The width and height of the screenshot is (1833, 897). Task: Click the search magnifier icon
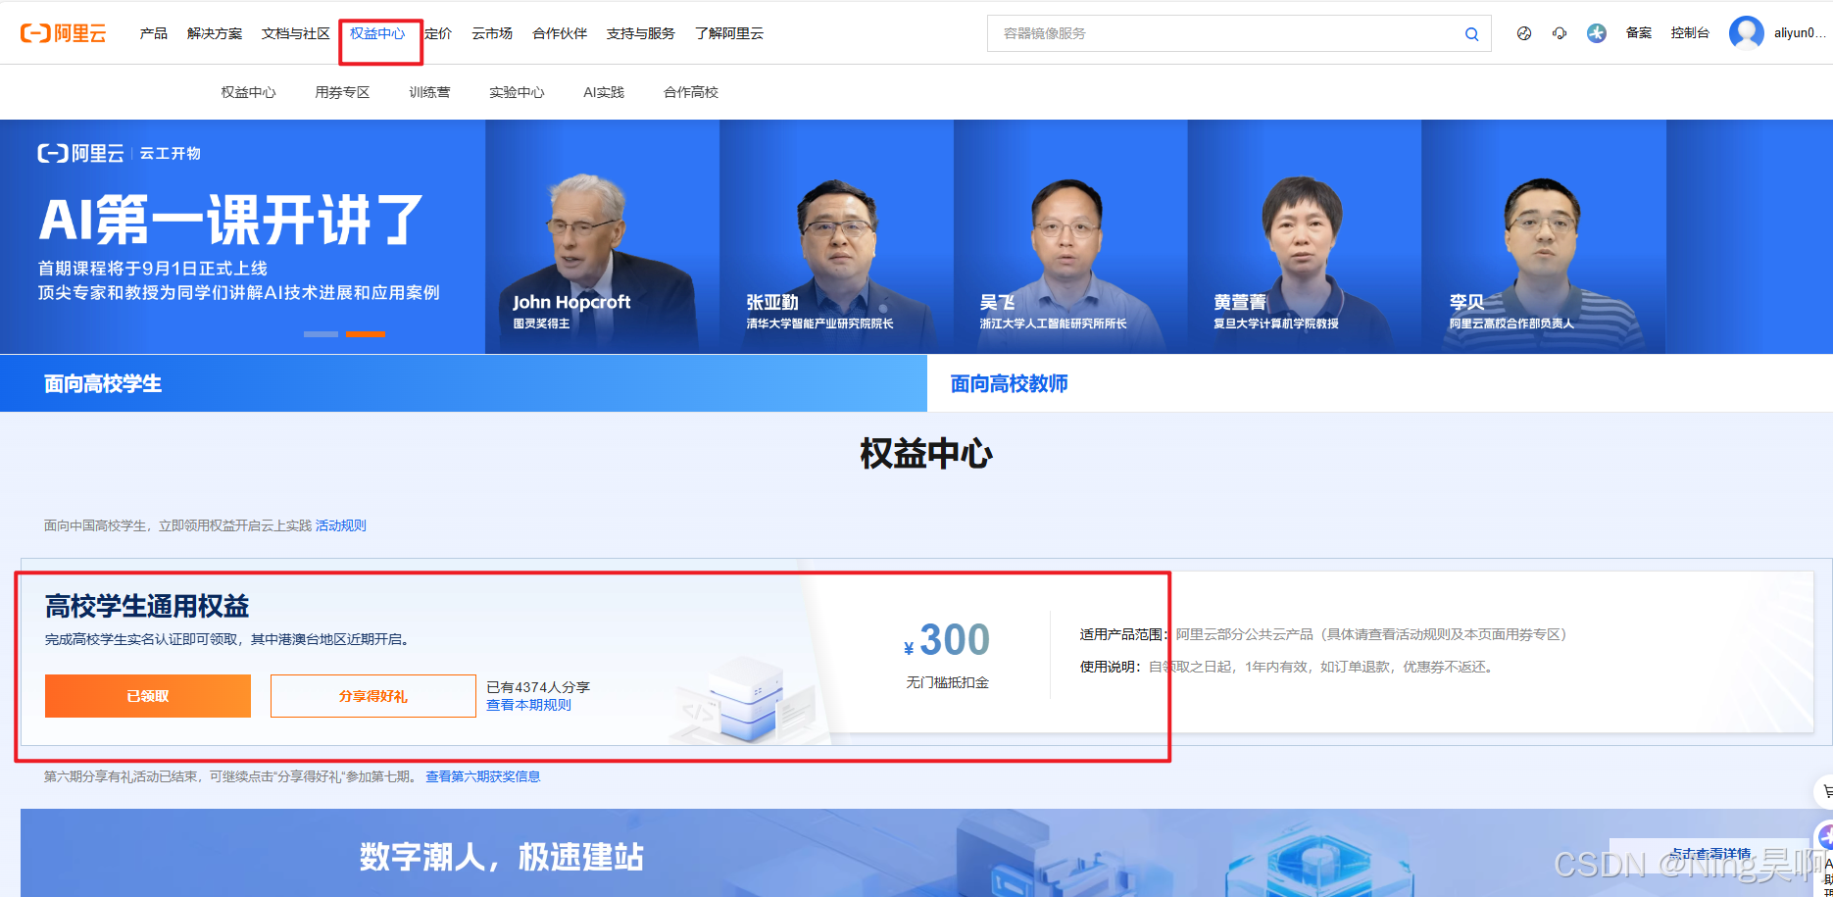pyautogui.click(x=1471, y=33)
